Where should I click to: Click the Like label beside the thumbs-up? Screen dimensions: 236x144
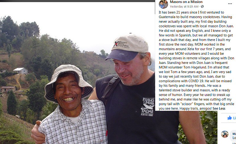pos(235,118)
